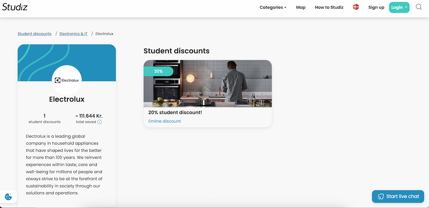Click Sign up in the navigation bar
This screenshot has height=208, width=429.
point(376,8)
